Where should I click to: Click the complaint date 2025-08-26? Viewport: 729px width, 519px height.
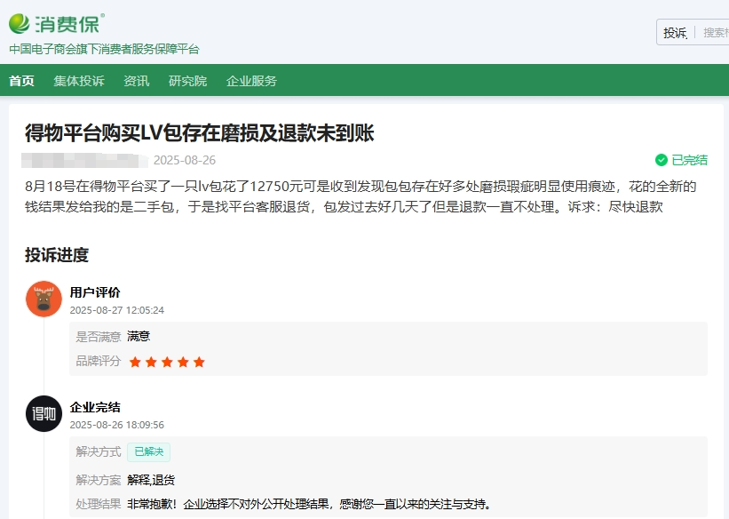click(x=185, y=160)
